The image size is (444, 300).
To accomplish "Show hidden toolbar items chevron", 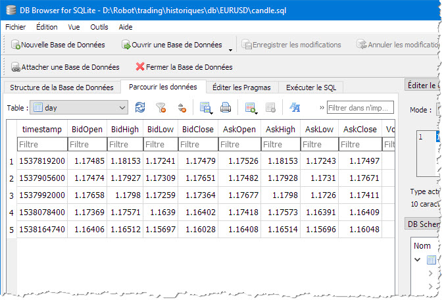I will 322,108.
